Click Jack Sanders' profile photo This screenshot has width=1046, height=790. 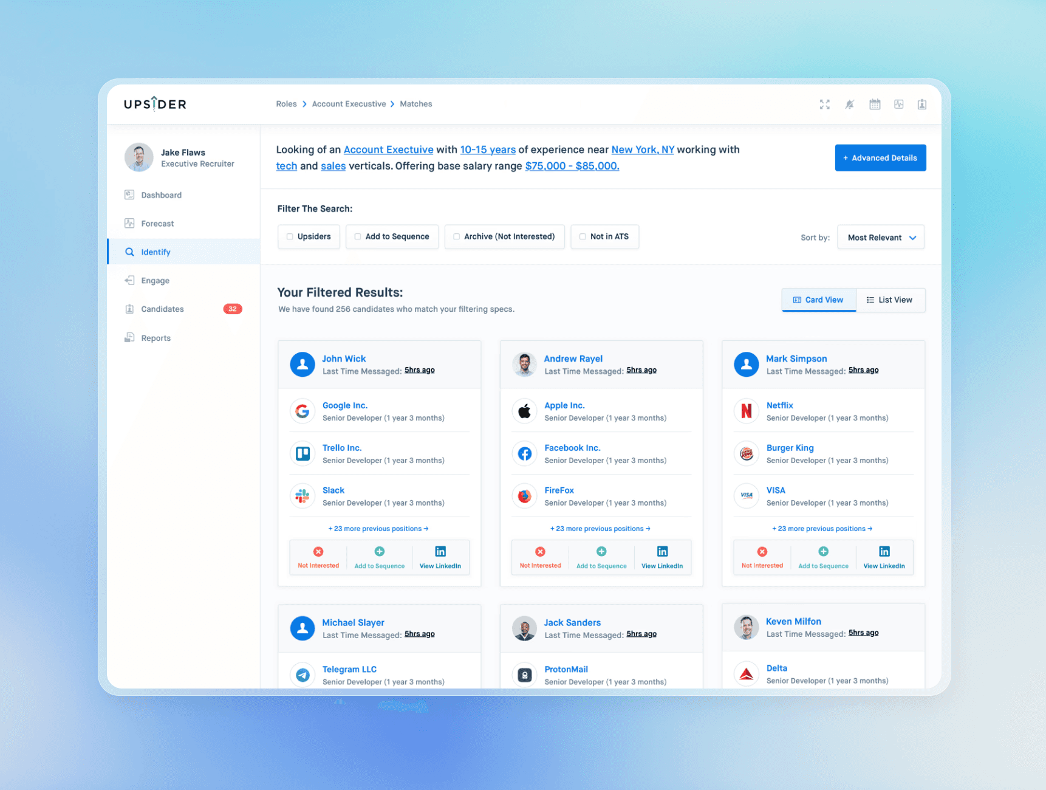click(x=524, y=628)
